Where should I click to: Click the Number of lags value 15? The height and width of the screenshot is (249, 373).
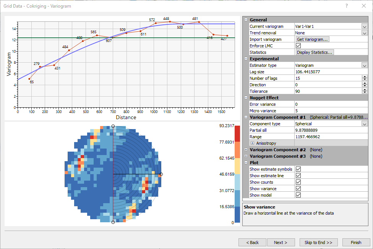click(298, 78)
